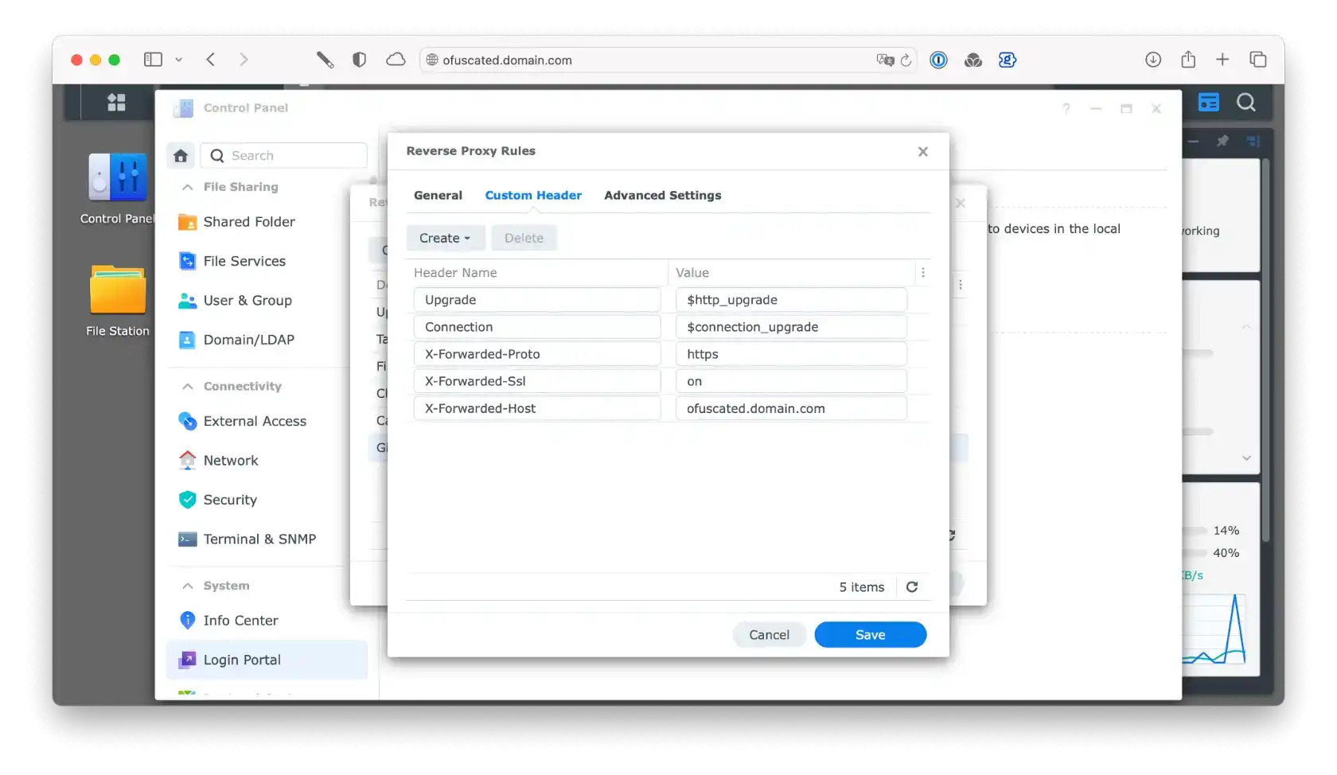
Task: Collapse the File Sharing section
Action: click(188, 187)
